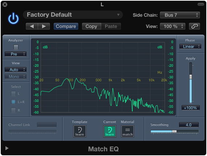Click the Apply +100% value field
Image resolution: width=207 pixels, height=156 pixels.
point(190,108)
